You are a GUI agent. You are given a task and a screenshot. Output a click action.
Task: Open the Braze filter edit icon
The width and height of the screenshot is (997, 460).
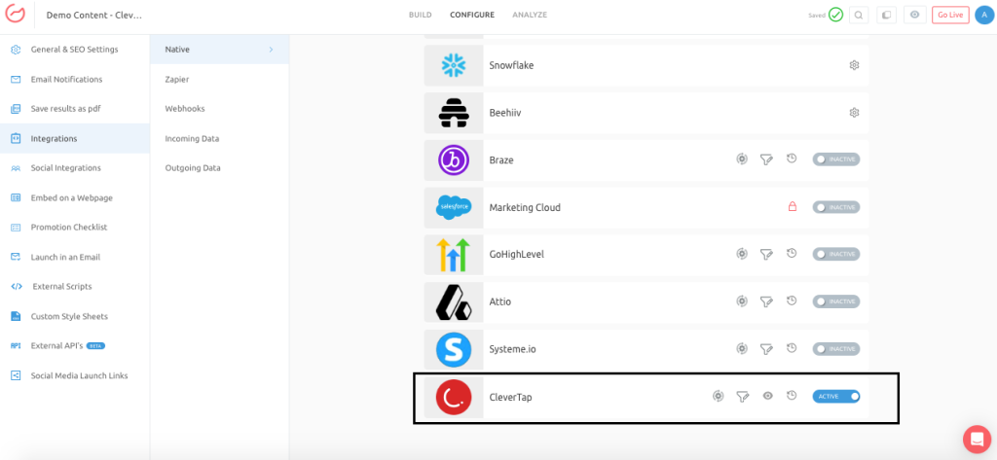coord(766,159)
